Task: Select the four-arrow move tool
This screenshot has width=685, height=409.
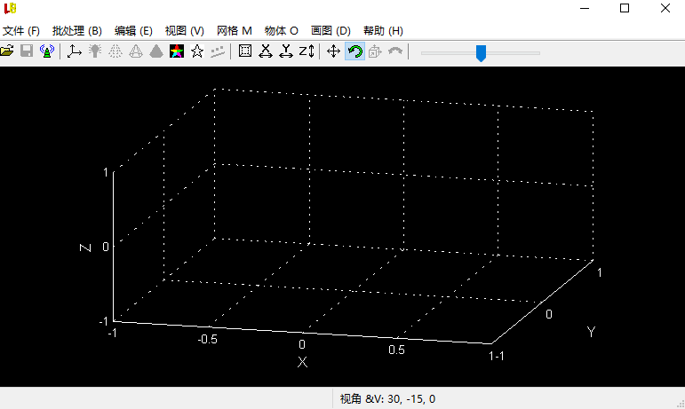Action: tap(334, 51)
